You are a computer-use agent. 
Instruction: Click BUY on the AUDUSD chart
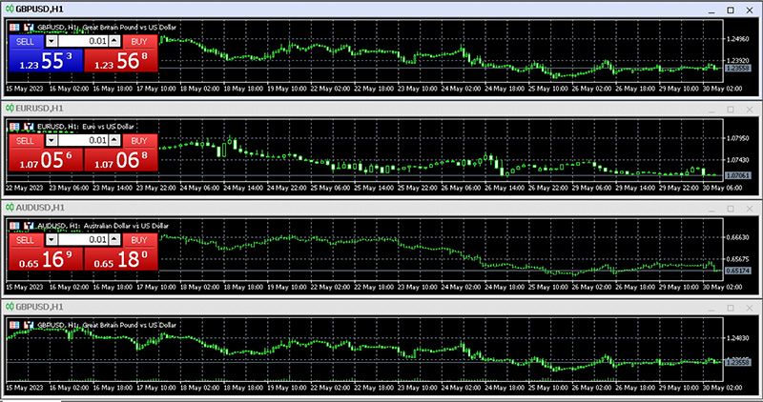click(138, 239)
